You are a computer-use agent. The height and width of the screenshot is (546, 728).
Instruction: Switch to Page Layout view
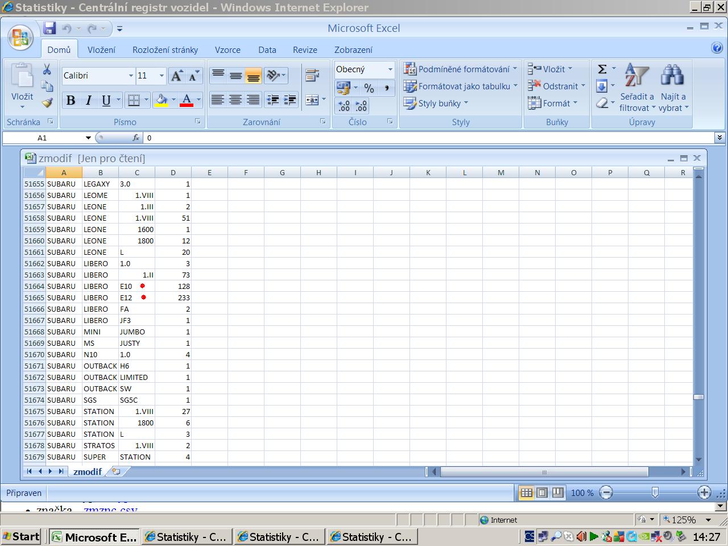pos(542,493)
